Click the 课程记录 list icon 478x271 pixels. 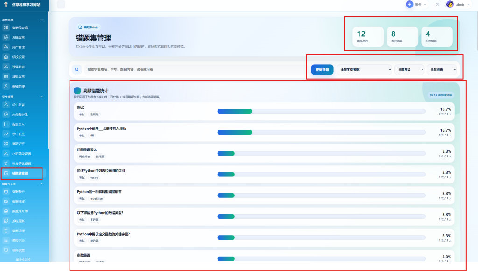[6, 241]
